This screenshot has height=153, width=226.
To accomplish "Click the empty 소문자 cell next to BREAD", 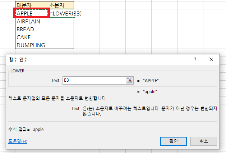I will pos(61,29).
